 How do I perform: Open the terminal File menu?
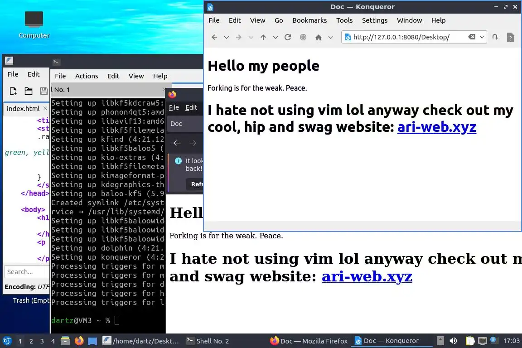[60, 76]
